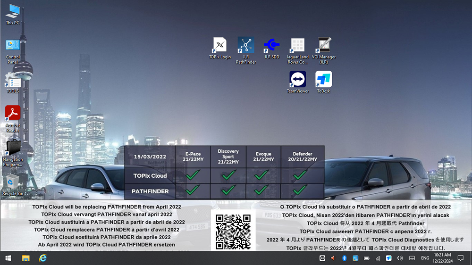Screen dimensions: 472x265
Task: Open the TOOLS desktop shortcut
Action: 13,83
